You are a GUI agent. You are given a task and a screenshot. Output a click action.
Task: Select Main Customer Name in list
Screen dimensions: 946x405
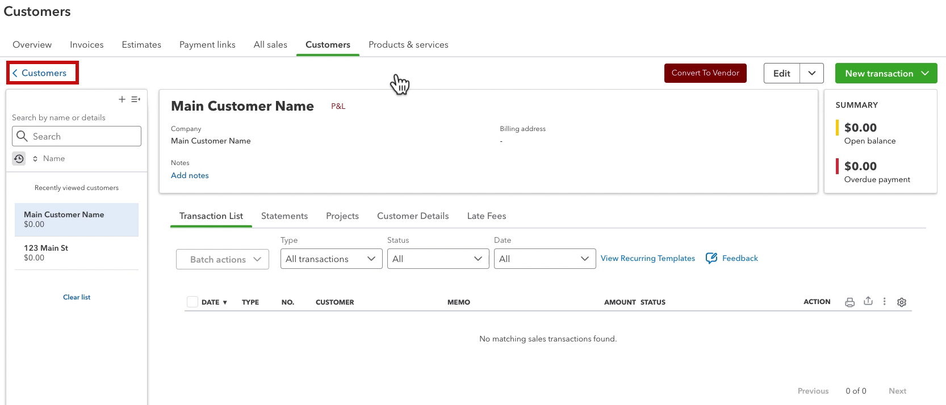77,220
